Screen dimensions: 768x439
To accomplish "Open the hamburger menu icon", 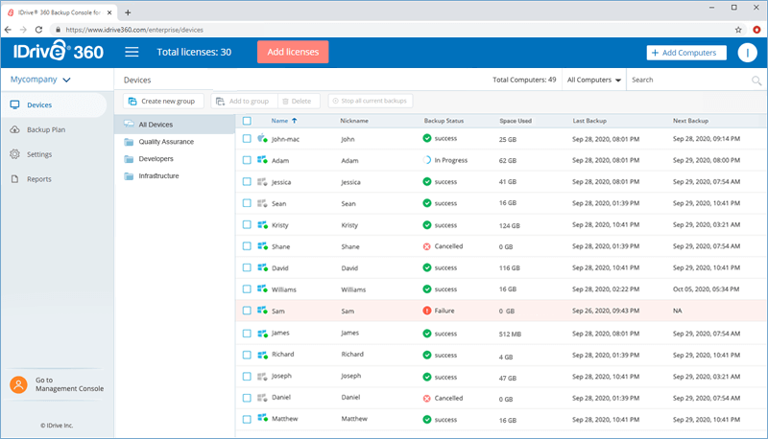I will (x=132, y=52).
